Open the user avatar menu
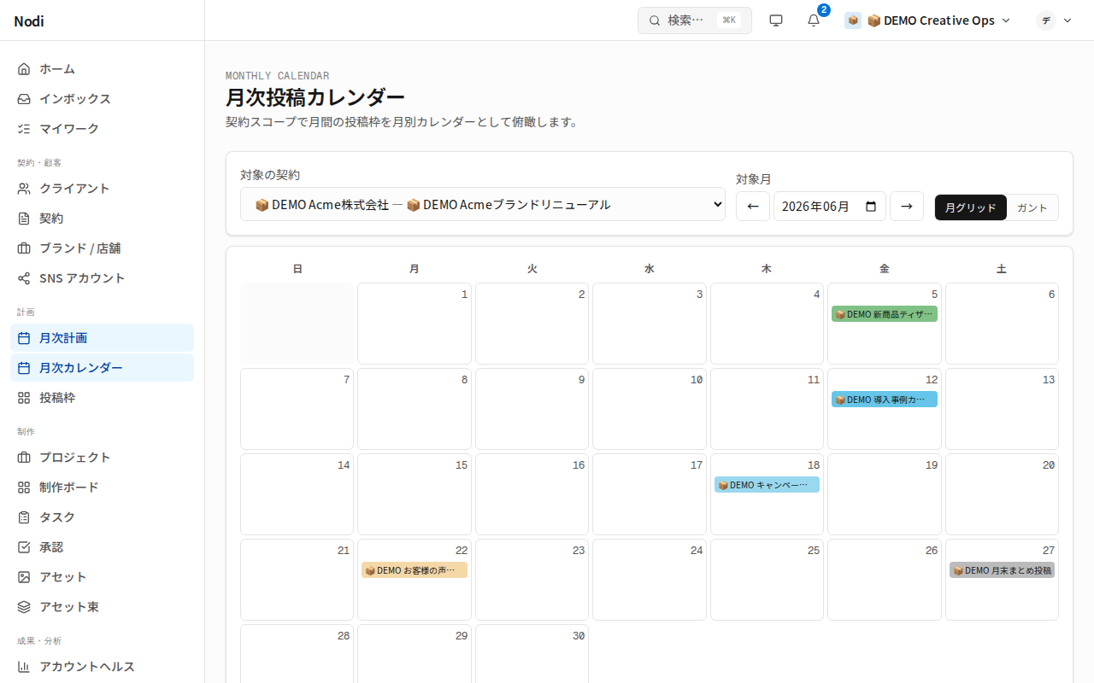The image size is (1094, 683). 1055,20
